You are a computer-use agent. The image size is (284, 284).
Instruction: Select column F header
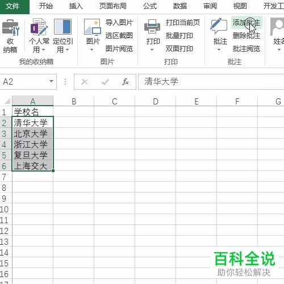237,101
